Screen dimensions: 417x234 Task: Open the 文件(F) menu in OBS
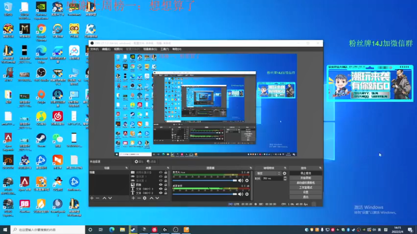pos(94,49)
